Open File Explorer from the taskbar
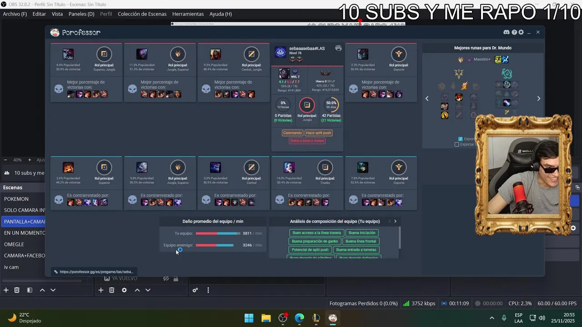The image size is (582, 327). pyautogui.click(x=266, y=318)
